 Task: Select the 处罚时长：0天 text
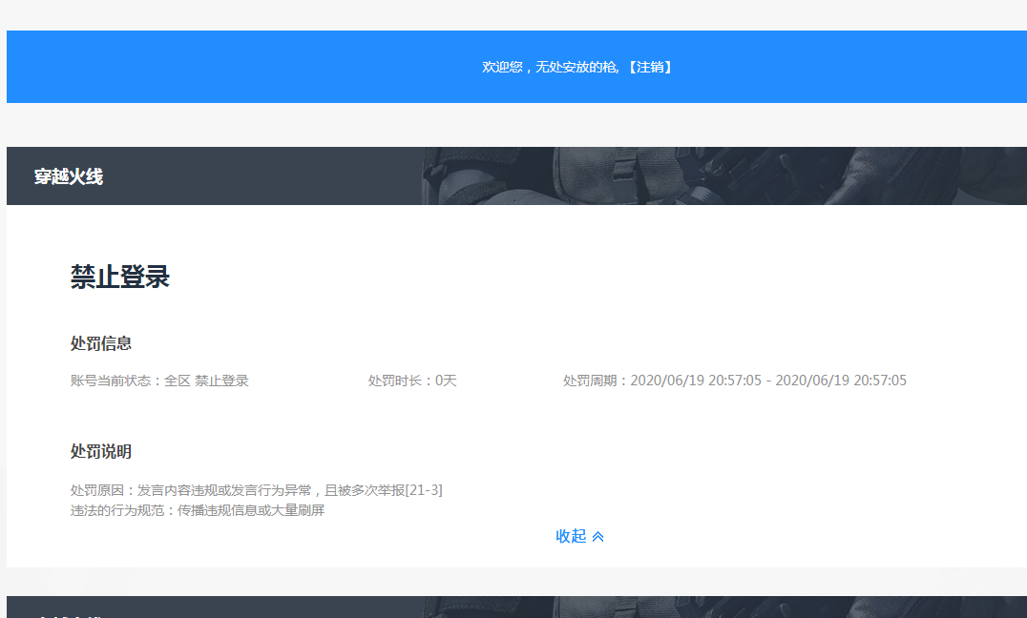412,381
